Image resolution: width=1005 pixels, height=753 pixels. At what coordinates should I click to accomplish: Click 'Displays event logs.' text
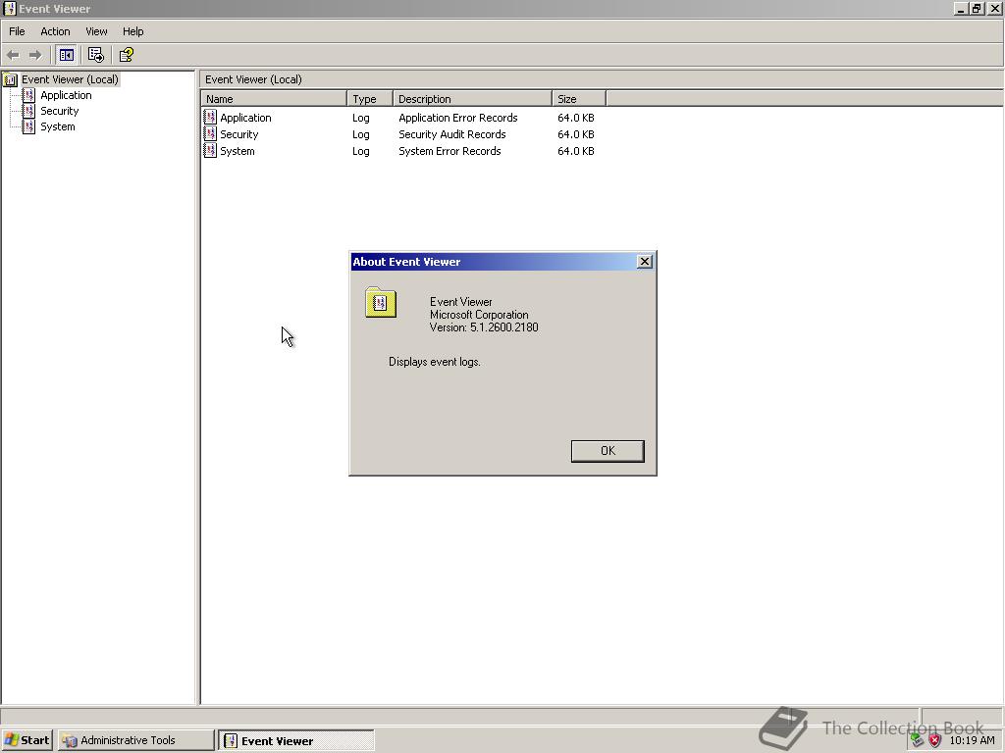[x=434, y=362]
